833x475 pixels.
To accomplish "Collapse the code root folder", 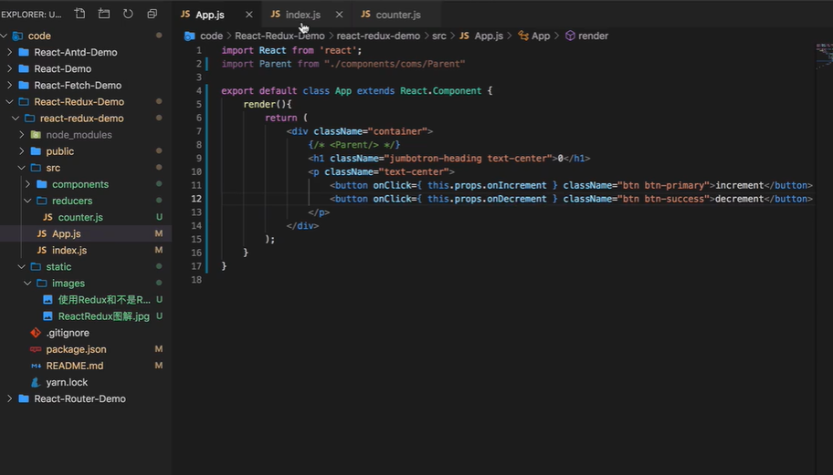I will tap(5, 36).
